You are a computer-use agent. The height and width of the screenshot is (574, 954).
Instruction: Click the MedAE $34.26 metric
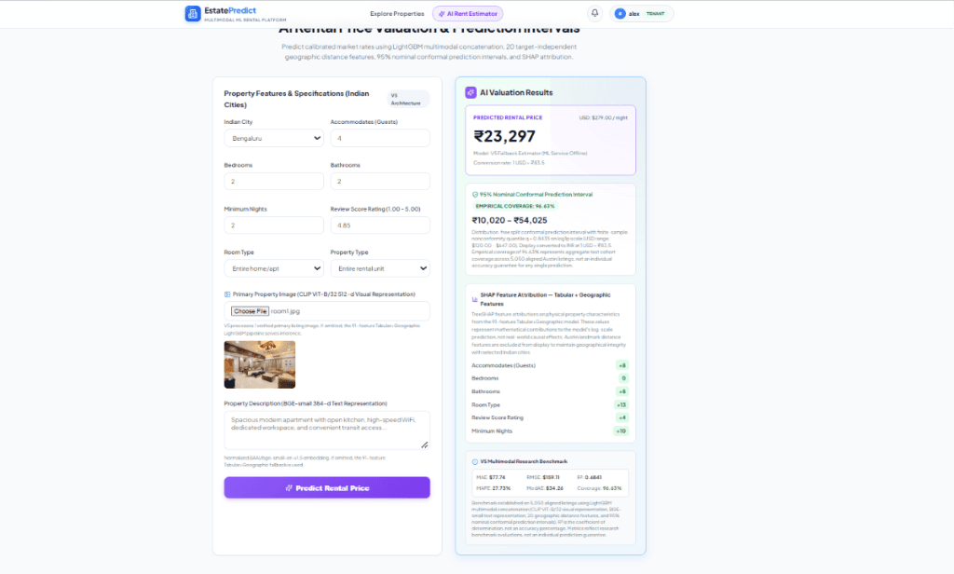coord(545,488)
